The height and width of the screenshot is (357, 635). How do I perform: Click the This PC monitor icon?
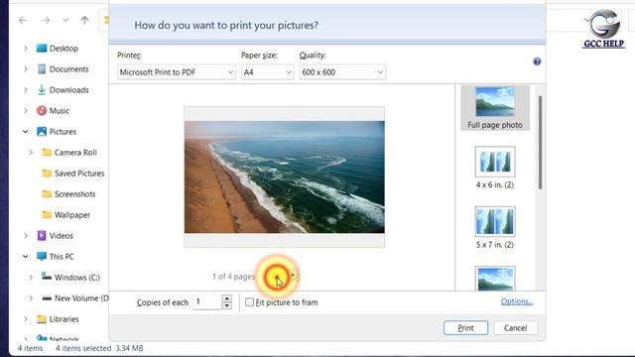click(x=42, y=256)
